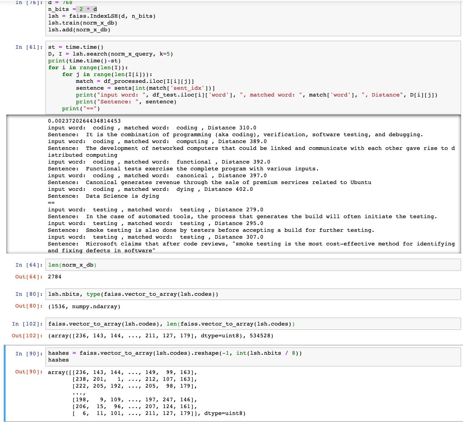The image size is (463, 423).
Task: Click the output value 2784
Action: (x=55, y=277)
